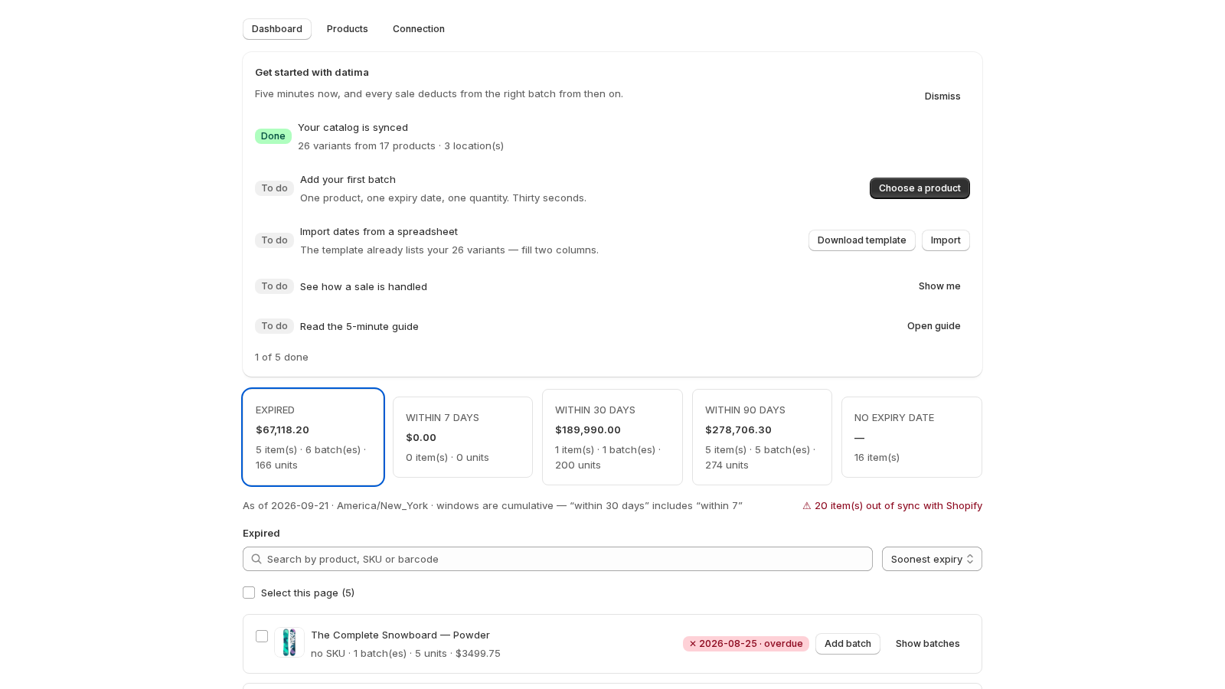The image size is (1225, 689).
Task: Check The Complete Snowboard Powder row checkbox
Action: [262, 636]
